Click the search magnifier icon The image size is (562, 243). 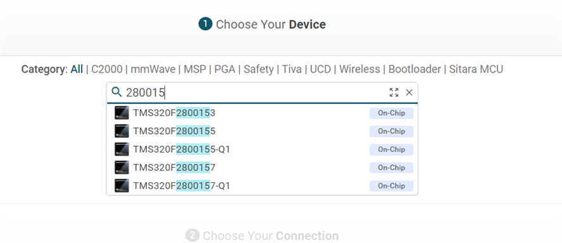(x=117, y=92)
